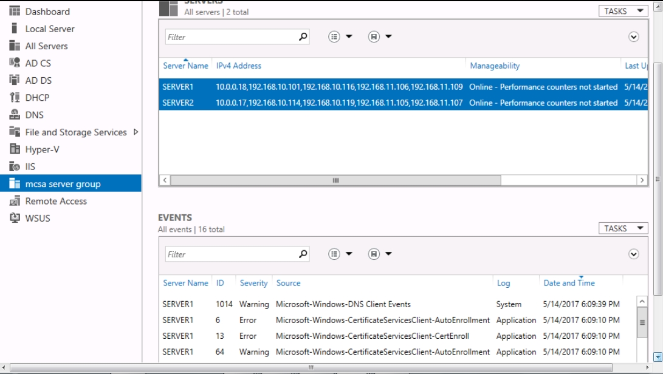Open AD DS role page

(38, 80)
